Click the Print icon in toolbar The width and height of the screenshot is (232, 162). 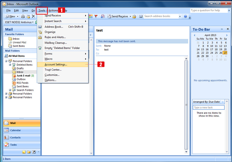click(x=23, y=16)
